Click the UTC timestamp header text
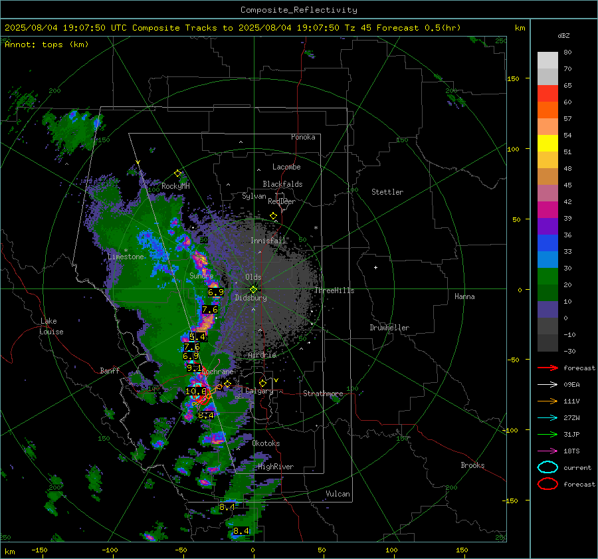The image size is (598, 559). pyautogui.click(x=233, y=28)
